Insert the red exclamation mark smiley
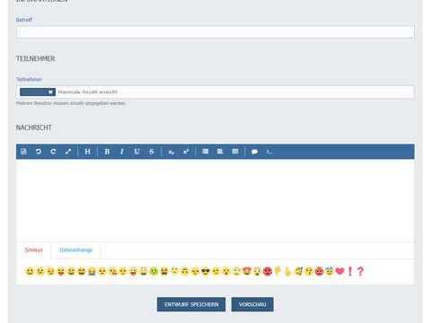Viewport: 431px width, 323px height. 350,271
